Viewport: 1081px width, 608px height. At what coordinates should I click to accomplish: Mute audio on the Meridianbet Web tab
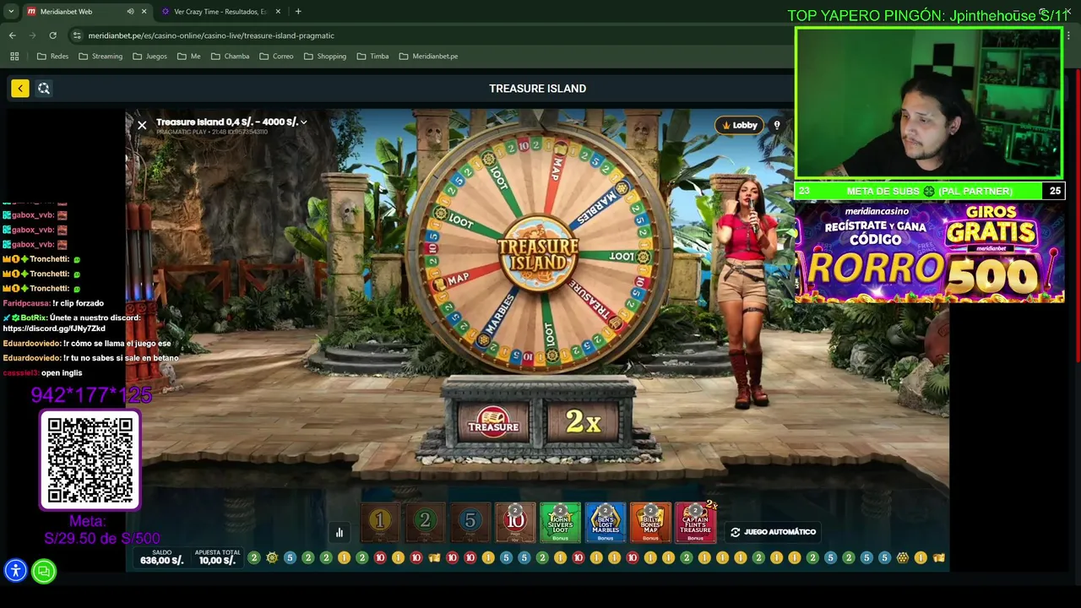click(130, 12)
